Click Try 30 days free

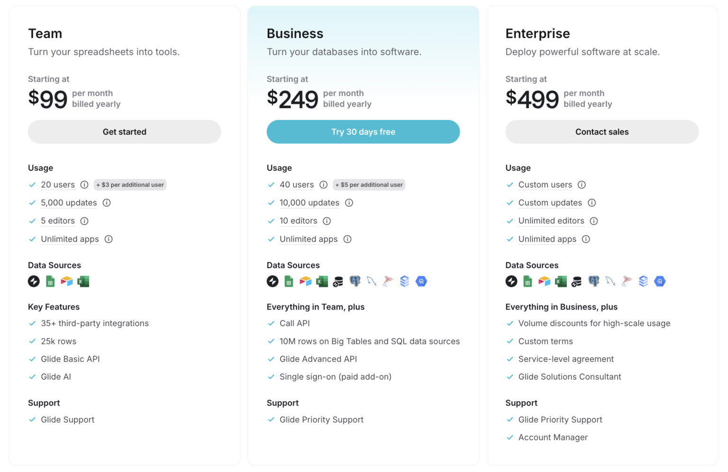363,132
